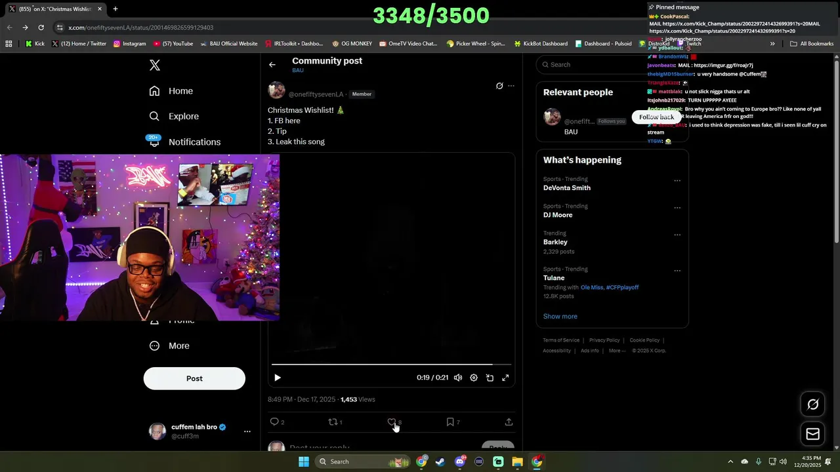The image size is (840, 472).
Task: Reload the page with refresh icon
Action: click(41, 28)
